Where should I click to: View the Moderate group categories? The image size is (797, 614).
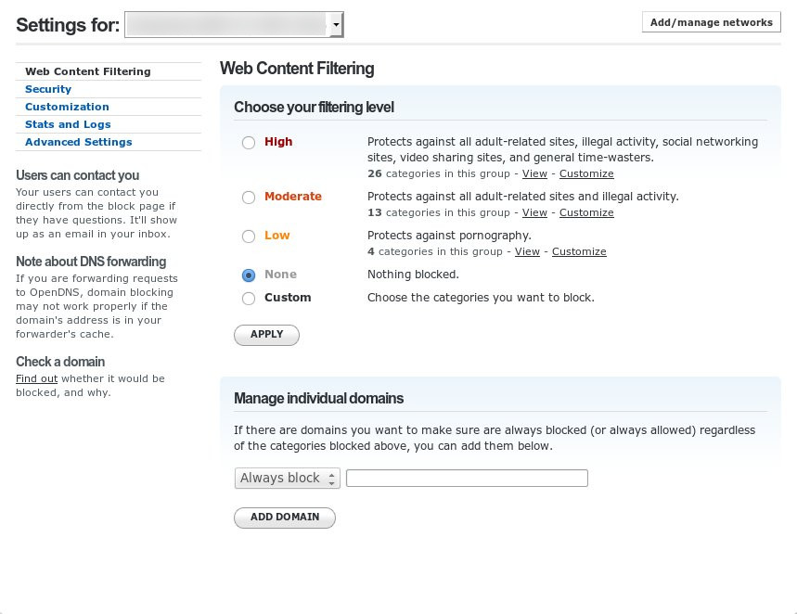(534, 212)
